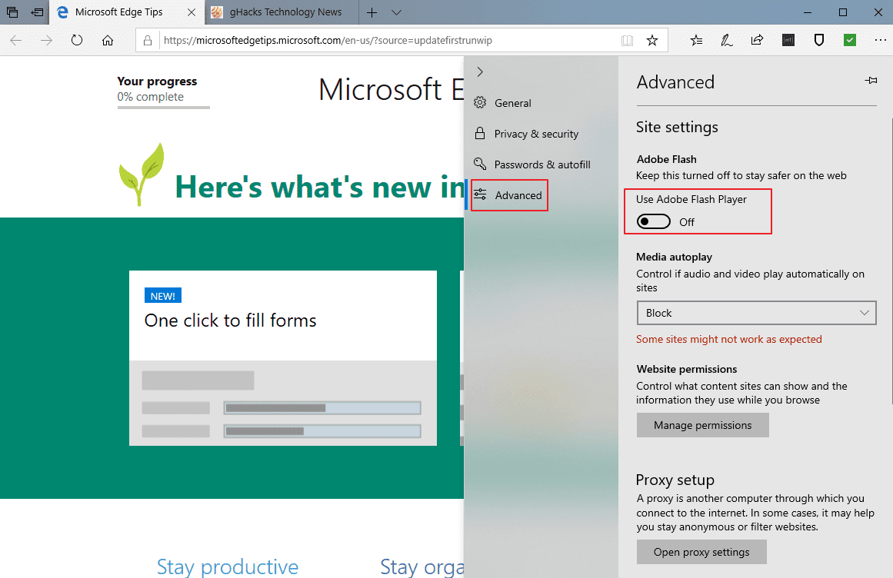Click 'Some sites might not work as expected' text

[x=728, y=339]
